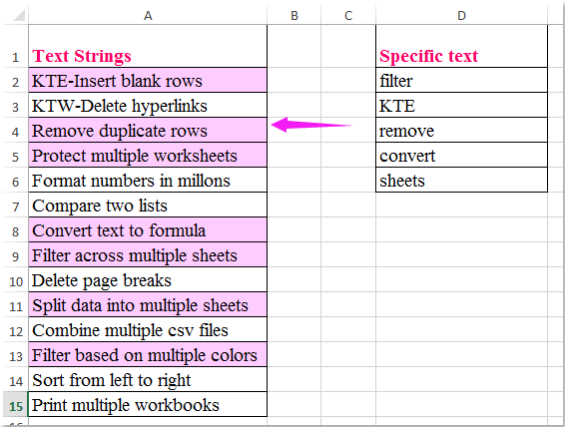Viewport: 565px width, 427px height.
Task: Select cell containing KTE-Insert blank rows
Action: click(x=148, y=80)
